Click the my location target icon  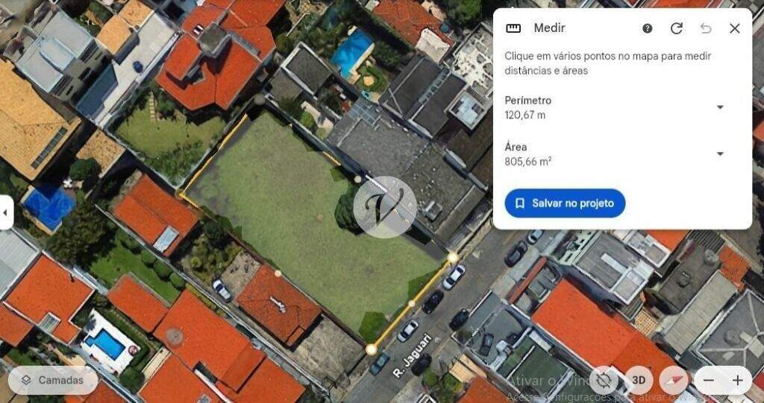[x=604, y=380]
